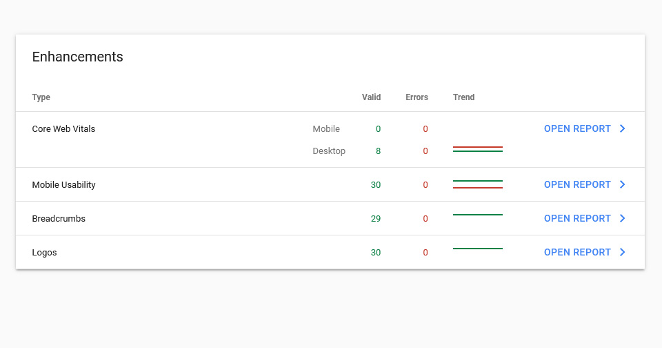
Task: Click the Breadcrumbs errors count 0
Action: point(425,219)
